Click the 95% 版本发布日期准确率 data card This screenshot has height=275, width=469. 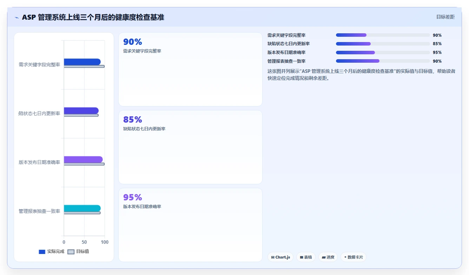coord(190,225)
